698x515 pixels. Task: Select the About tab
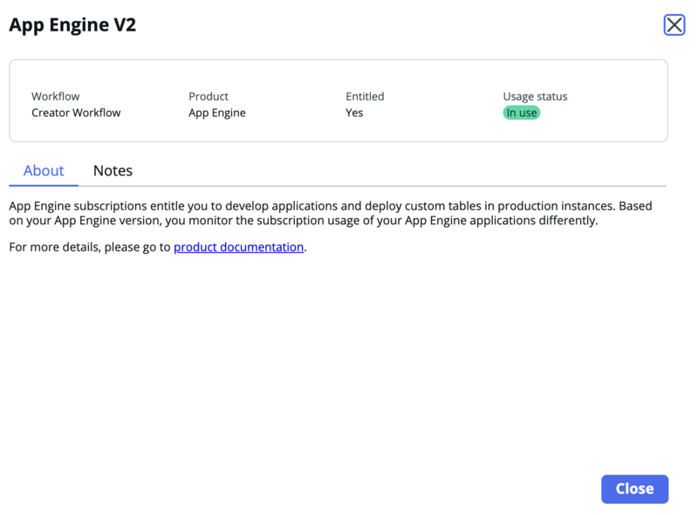pos(44,170)
